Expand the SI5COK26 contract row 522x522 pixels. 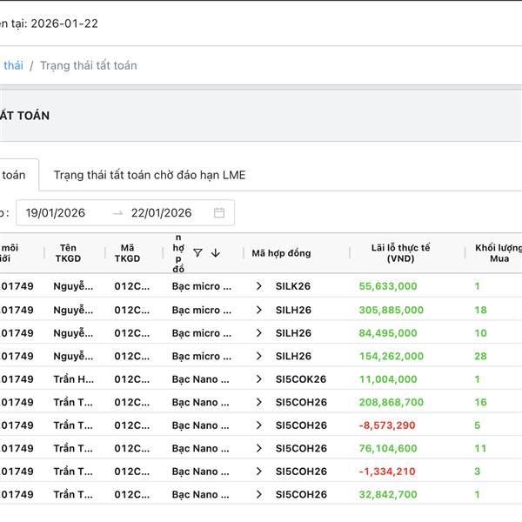(258, 379)
